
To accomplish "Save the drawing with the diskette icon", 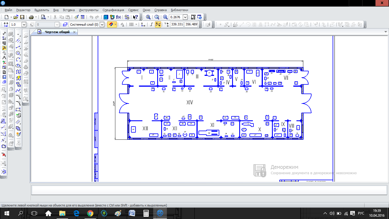I will [x=22, y=17].
